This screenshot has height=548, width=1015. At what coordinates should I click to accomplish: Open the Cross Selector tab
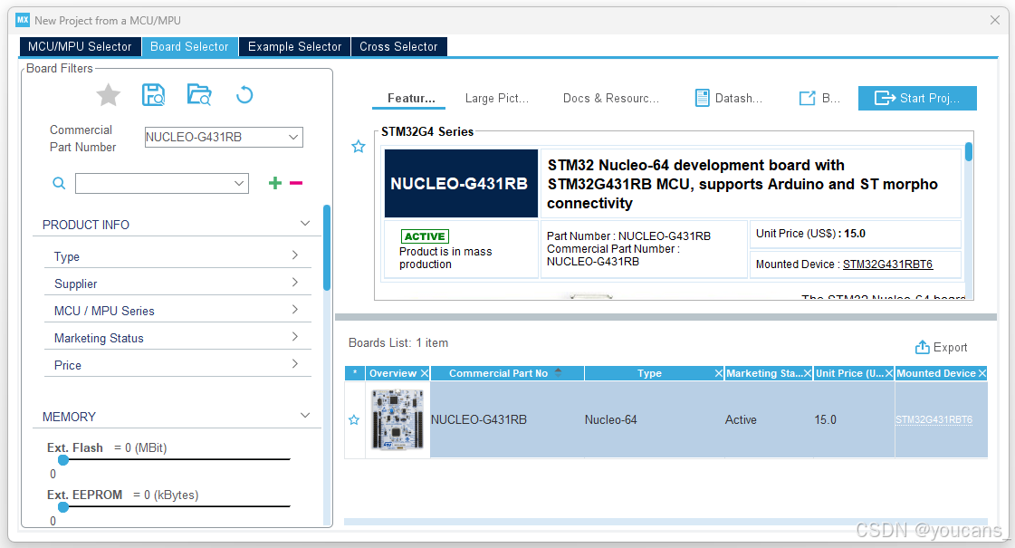[x=398, y=46]
